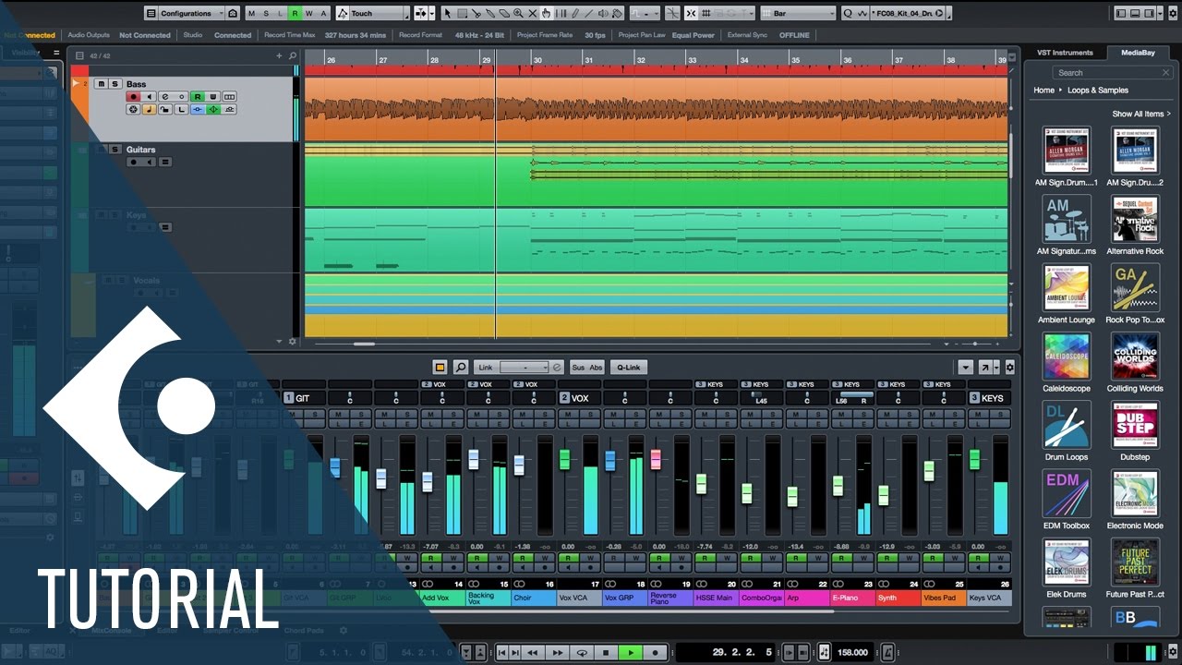Switch to the VST Instruments tab

pyautogui.click(x=1065, y=53)
